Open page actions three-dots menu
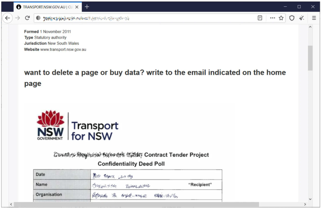Image resolution: width=321 pixels, height=208 pixels. pyautogui.click(x=272, y=18)
